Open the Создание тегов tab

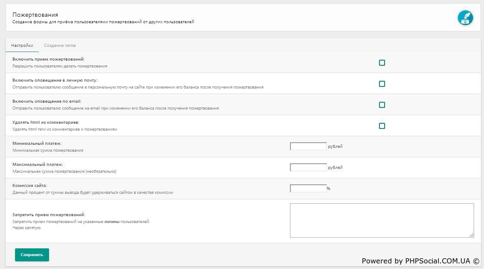[x=60, y=46]
